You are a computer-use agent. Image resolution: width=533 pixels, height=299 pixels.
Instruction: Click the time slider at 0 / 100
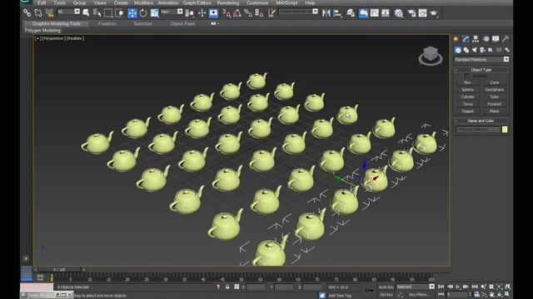pos(59,269)
